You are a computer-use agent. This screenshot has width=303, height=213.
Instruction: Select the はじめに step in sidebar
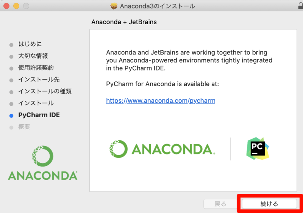tap(30, 44)
